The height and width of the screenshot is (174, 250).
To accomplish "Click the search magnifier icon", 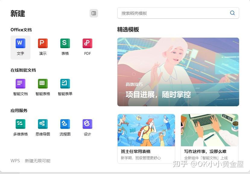I will tap(232, 13).
